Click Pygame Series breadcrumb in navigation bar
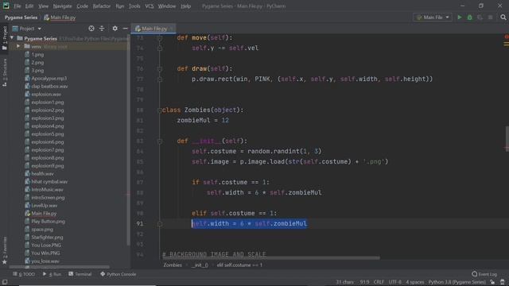Image resolution: width=509 pixels, height=286 pixels. point(21,17)
